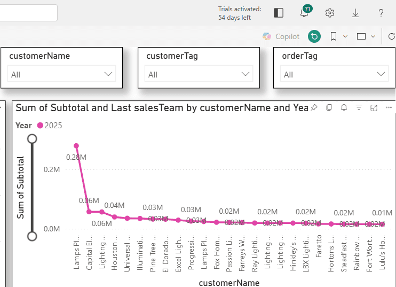Click the Universal axis label
The width and height of the screenshot is (396, 287).
(x=127, y=254)
